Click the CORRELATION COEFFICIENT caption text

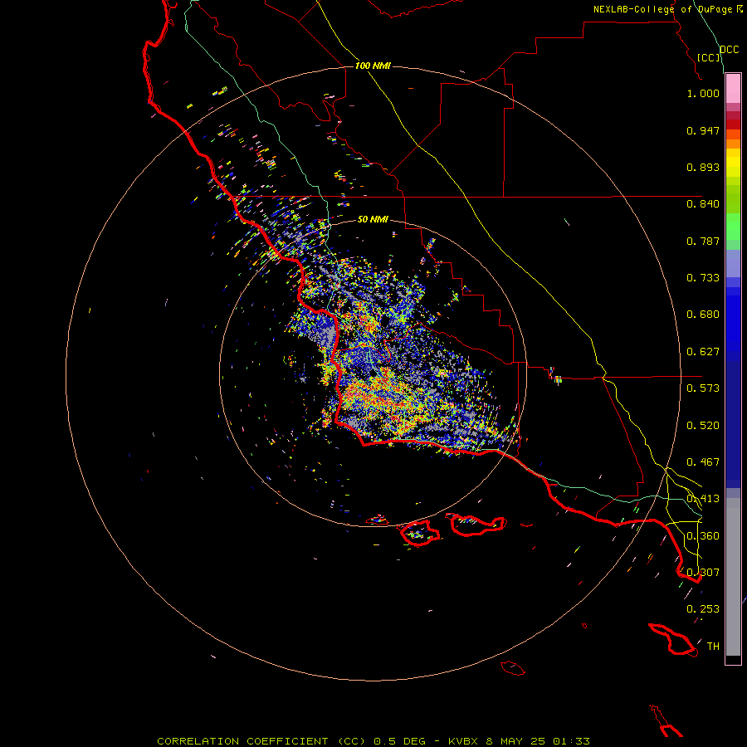click(x=242, y=741)
